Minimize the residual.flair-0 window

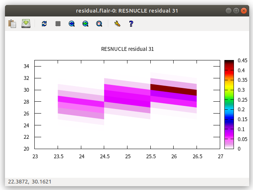[x=229, y=11]
